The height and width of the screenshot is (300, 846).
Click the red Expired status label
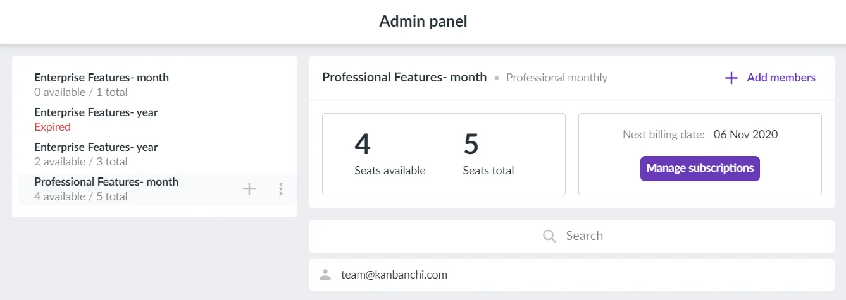pos(53,127)
